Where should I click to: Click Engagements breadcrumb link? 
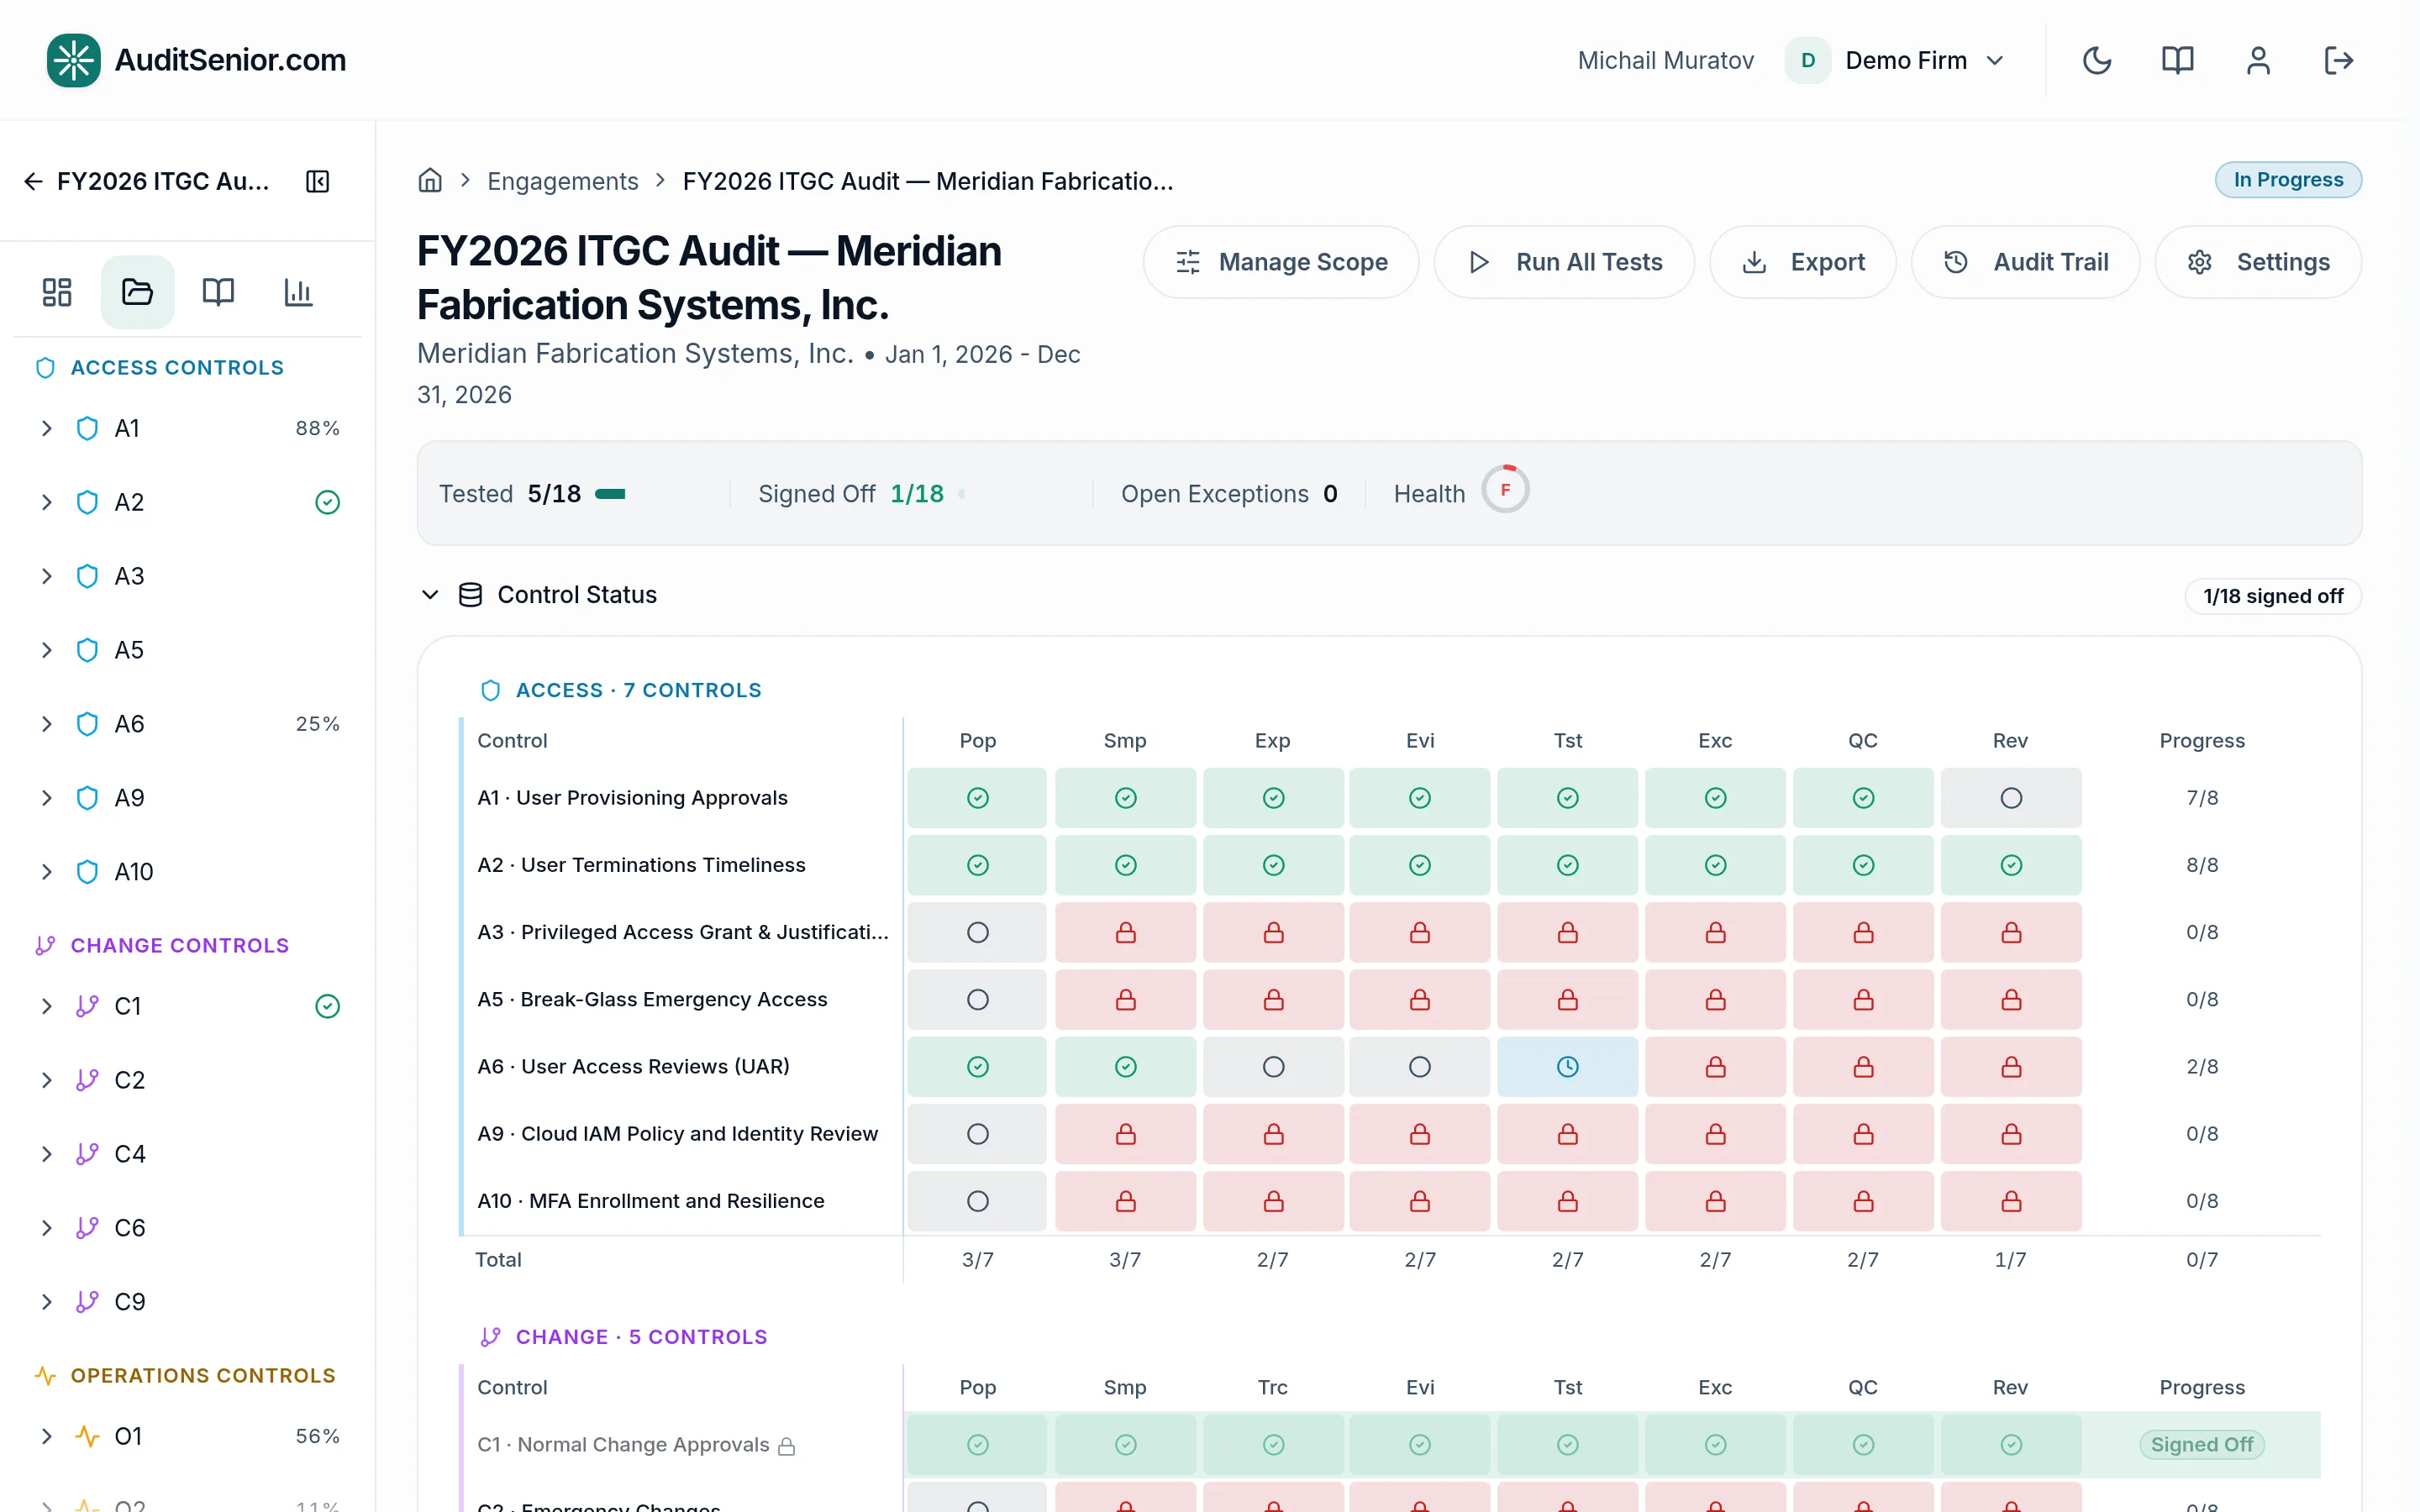coord(562,181)
